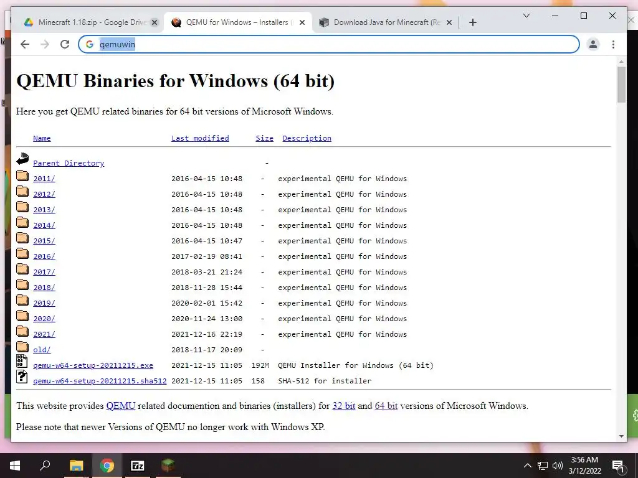
Task: Show hidden system tray icons
Action: coord(527,466)
